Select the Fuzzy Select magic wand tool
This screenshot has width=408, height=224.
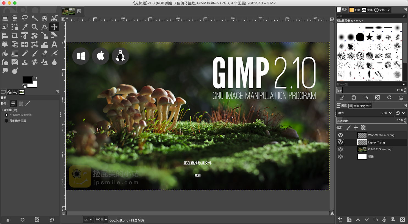coord(35,18)
